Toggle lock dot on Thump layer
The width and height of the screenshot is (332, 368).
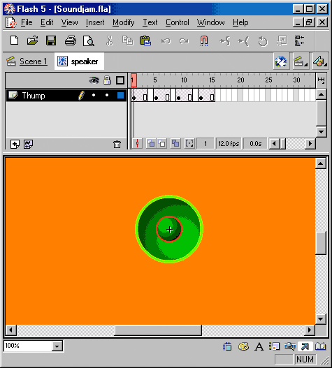(x=107, y=95)
